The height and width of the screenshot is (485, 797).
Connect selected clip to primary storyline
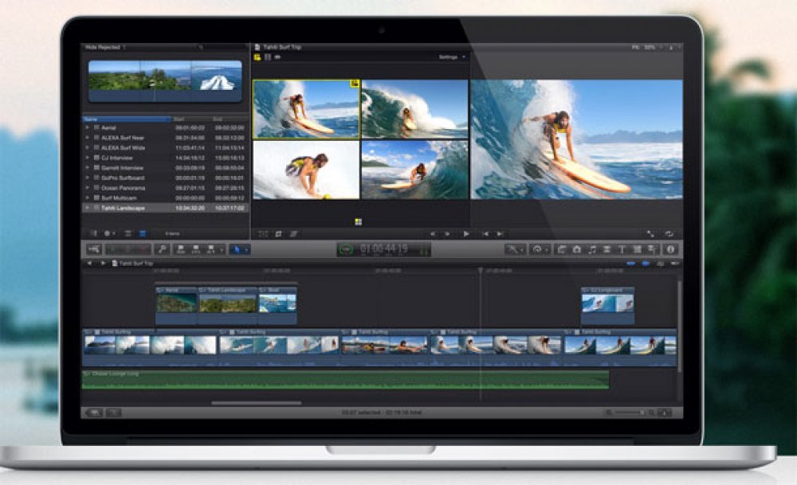pyautogui.click(x=180, y=249)
